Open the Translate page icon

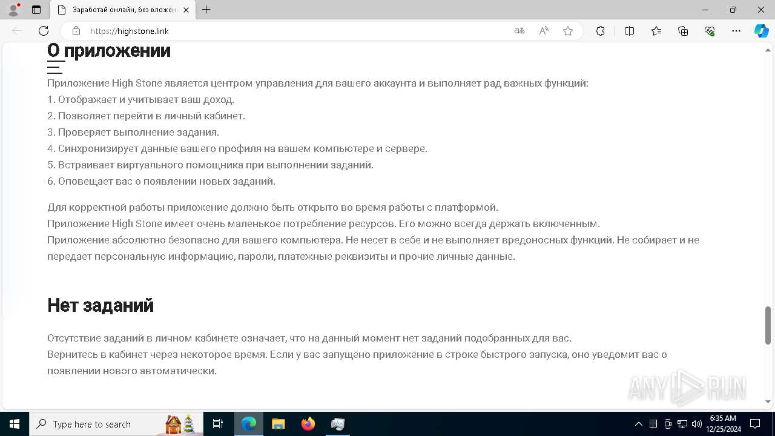(519, 31)
